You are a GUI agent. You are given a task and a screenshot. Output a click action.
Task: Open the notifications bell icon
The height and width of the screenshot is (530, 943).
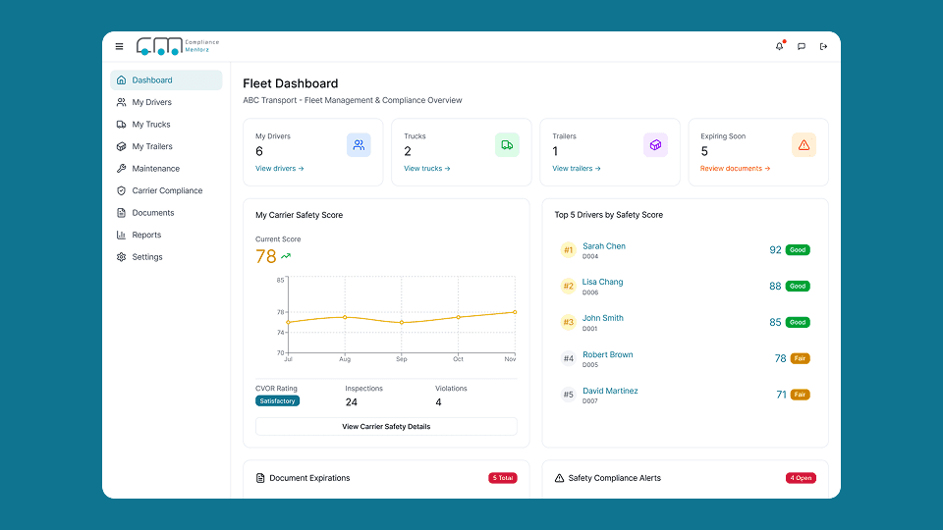tap(780, 46)
